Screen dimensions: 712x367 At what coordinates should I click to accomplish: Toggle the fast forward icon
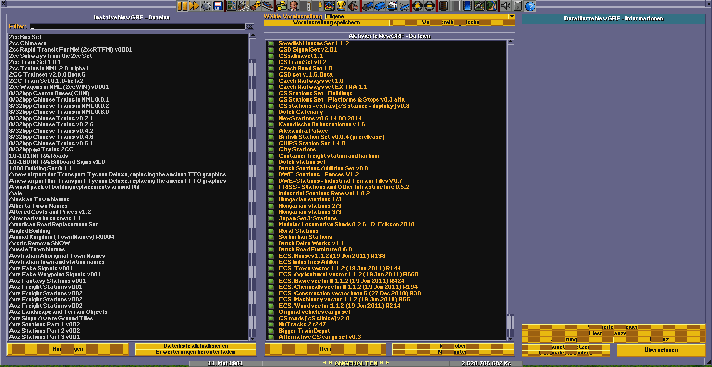pyautogui.click(x=193, y=6)
